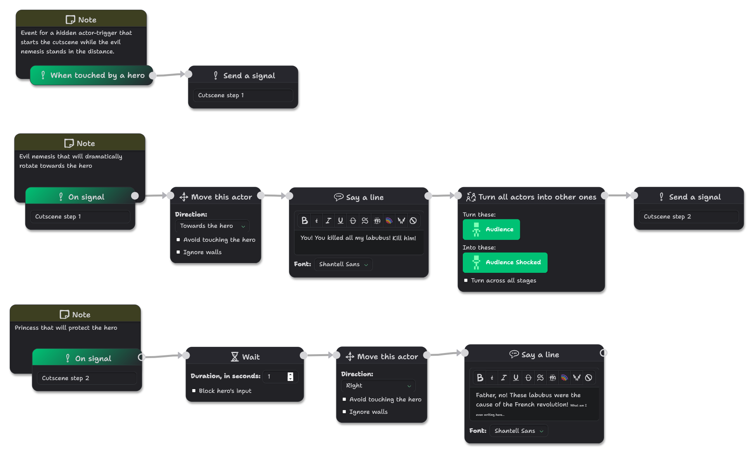Select the rainbow color text style icon

[x=389, y=220]
